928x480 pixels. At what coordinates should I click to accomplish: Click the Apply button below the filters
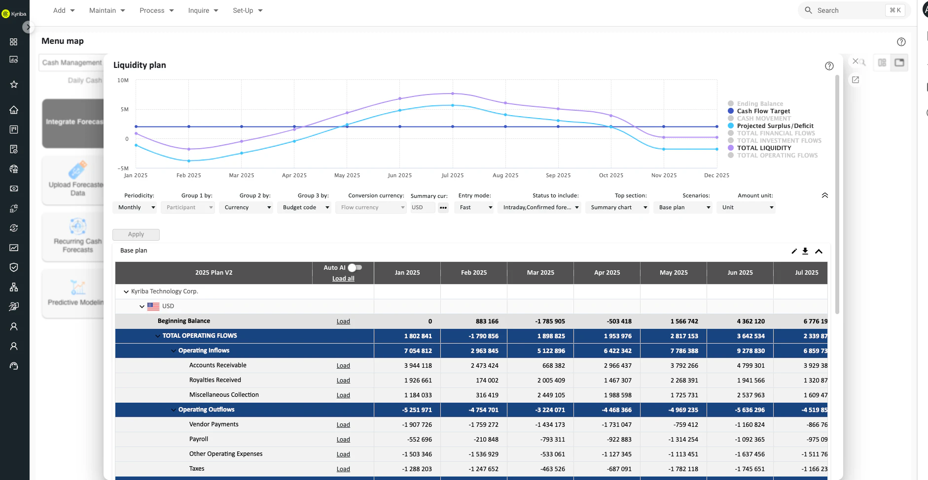136,234
